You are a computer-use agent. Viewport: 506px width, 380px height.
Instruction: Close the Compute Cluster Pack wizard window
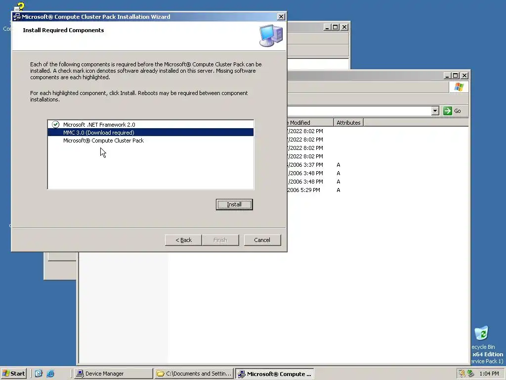coord(281,17)
